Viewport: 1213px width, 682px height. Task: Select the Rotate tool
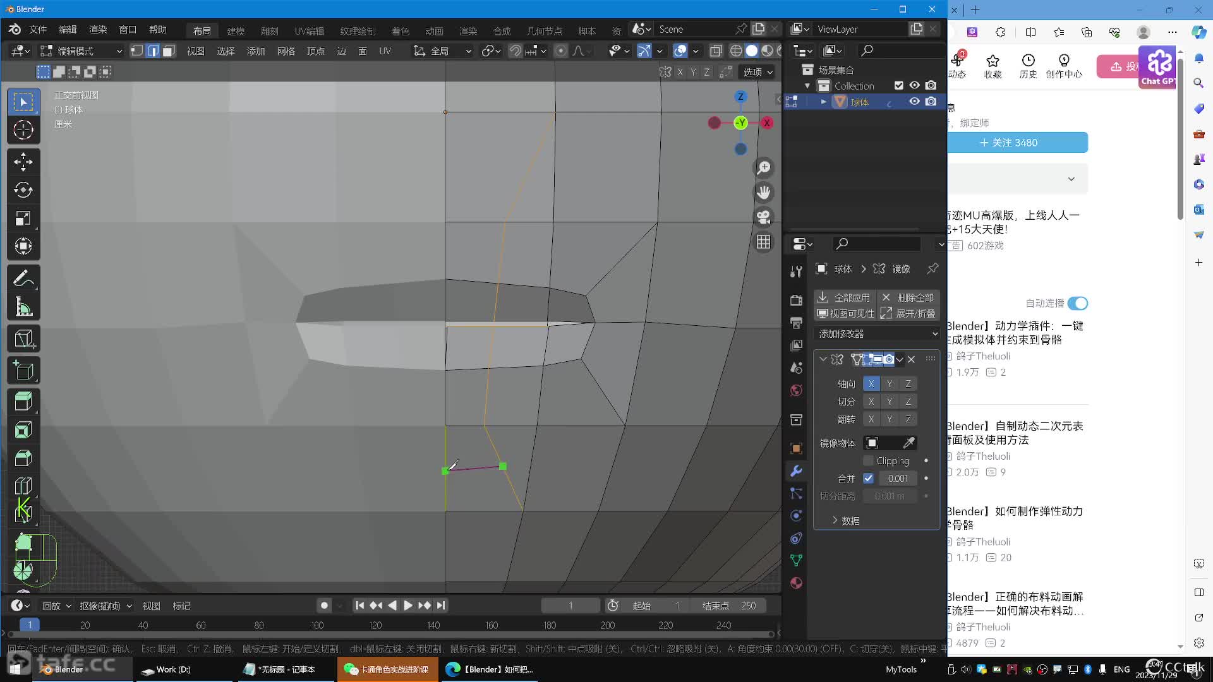coord(23,190)
